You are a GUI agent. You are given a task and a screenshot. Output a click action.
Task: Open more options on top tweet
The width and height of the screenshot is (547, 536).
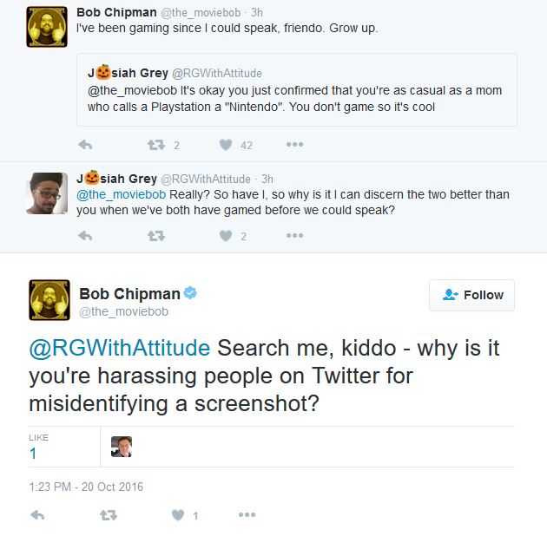click(294, 145)
